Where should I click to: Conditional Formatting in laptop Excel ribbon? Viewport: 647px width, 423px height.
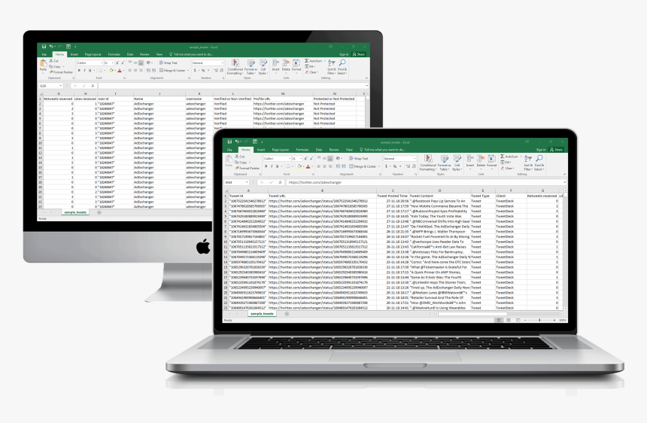[428, 163]
